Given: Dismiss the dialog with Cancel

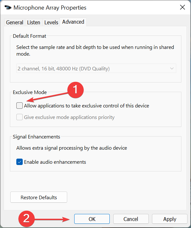Looking at the screenshot, I should tap(131, 219).
